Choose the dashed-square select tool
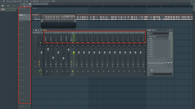Viewport: 195px width, 109px height. 22,1
